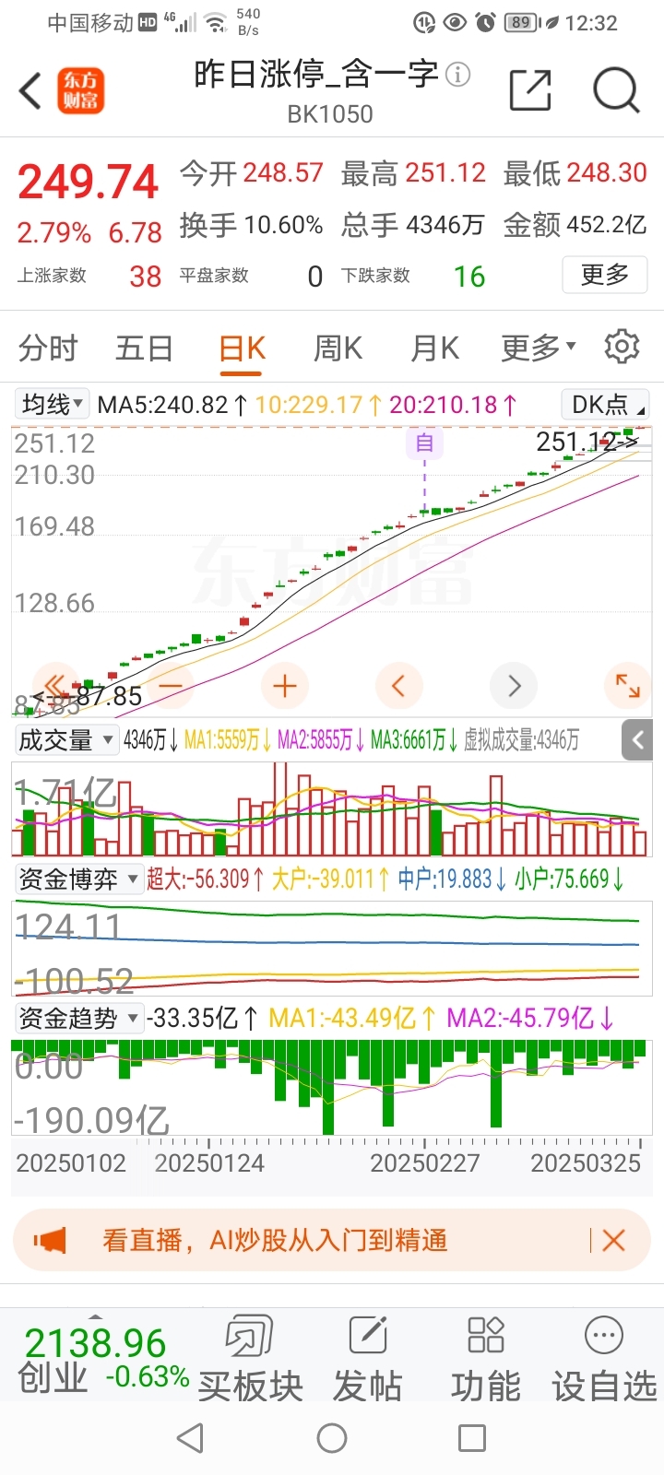Tap the share icon
This screenshot has height=1475, width=664.
pos(530,90)
